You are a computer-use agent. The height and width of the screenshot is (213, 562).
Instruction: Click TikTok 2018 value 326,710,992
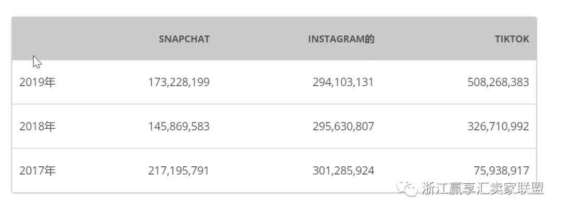(x=498, y=126)
